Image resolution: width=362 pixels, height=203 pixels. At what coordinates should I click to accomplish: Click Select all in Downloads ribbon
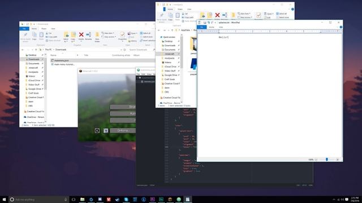click(146, 33)
